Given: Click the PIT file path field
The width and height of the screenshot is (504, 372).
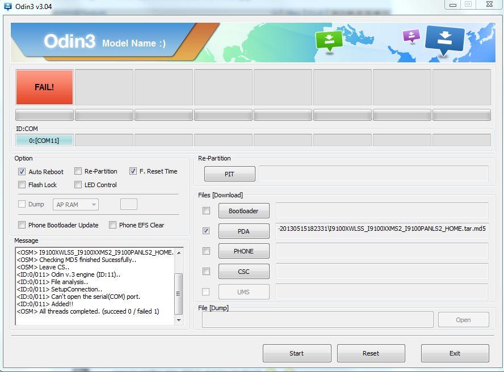Looking at the screenshot, I should tap(374, 174).
